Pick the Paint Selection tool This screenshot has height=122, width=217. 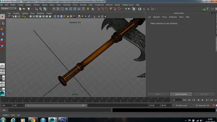(x=2, y=29)
